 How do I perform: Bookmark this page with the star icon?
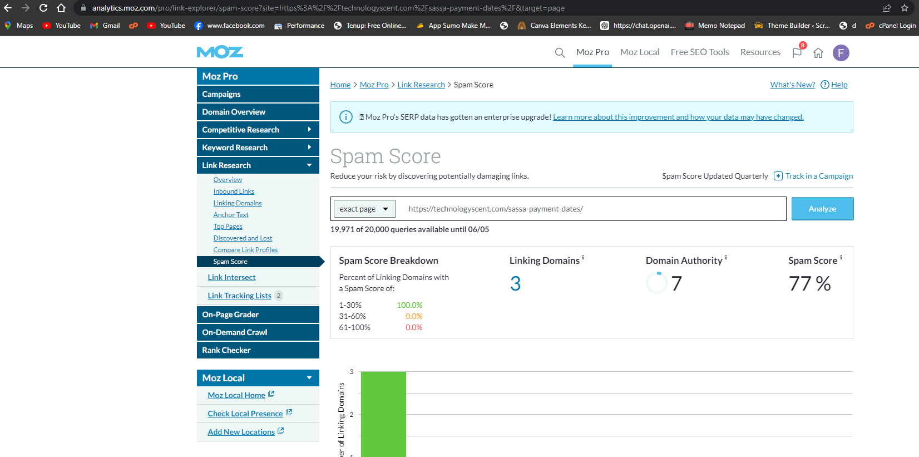905,8
